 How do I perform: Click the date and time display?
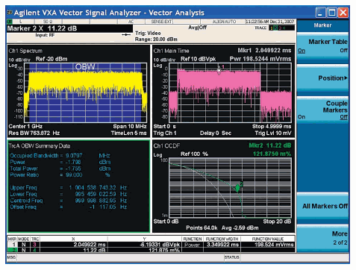click(x=270, y=22)
